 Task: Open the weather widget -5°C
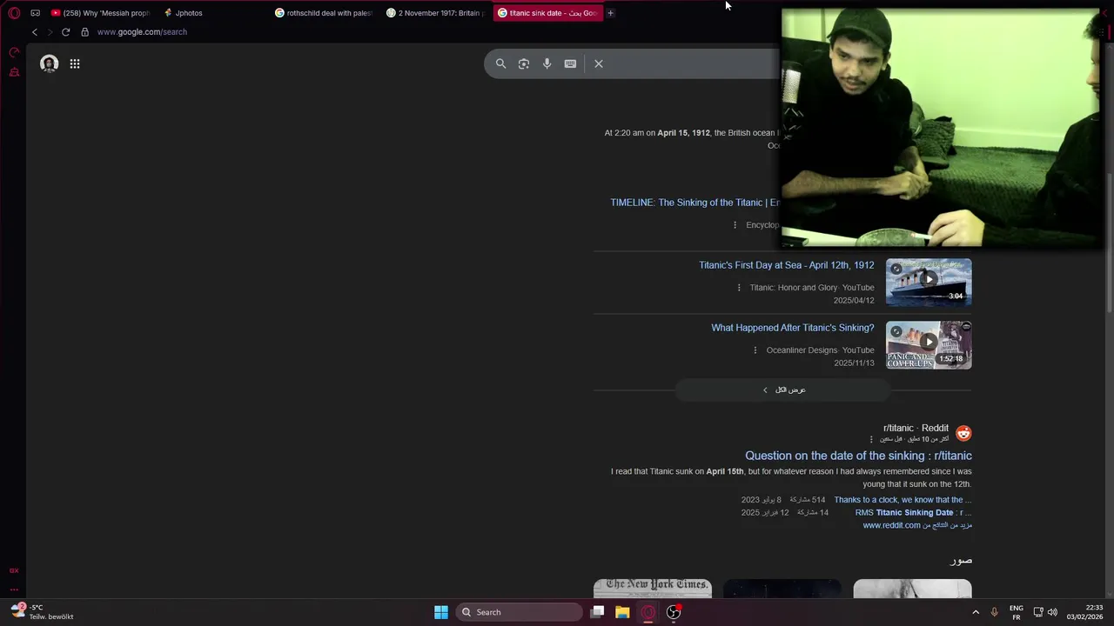[x=42, y=612]
